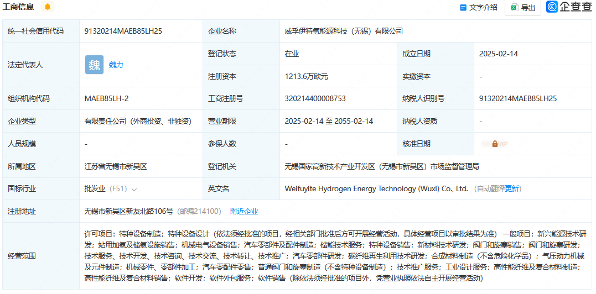The height and width of the screenshot is (294, 596).
Task: Click the 文字介绍 document icon
Action: pos(463,8)
